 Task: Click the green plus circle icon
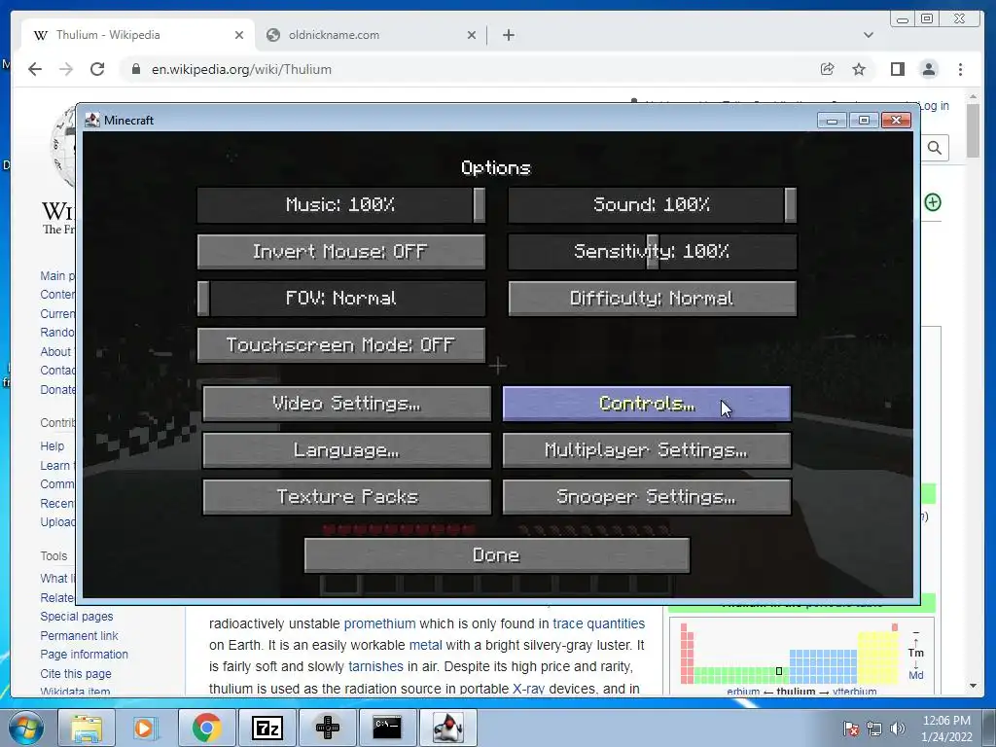933,202
